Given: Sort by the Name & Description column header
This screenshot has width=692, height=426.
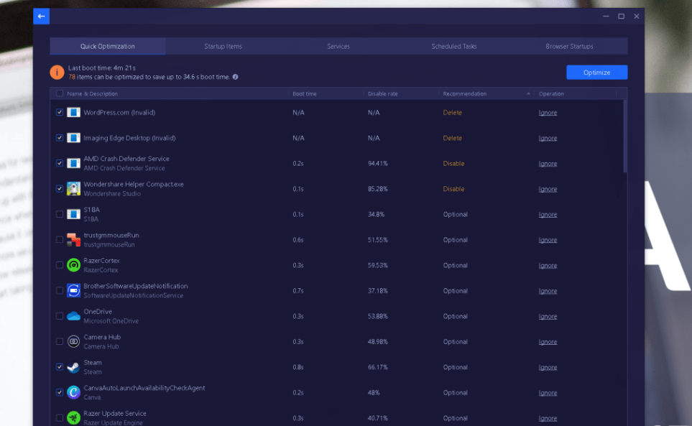Looking at the screenshot, I should 92,93.
